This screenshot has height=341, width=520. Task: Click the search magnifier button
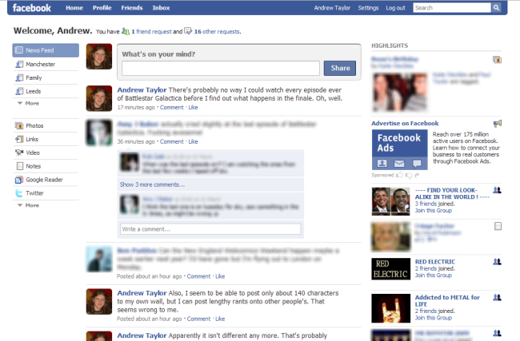coord(496,8)
